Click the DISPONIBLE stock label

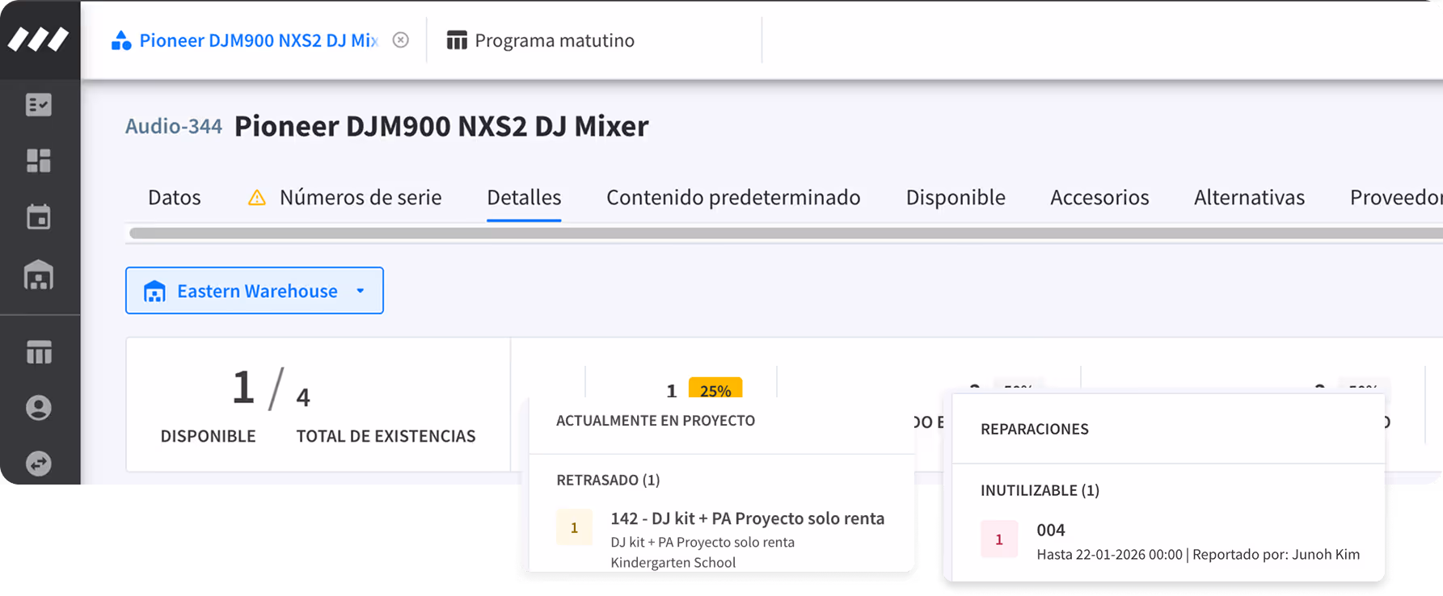(x=208, y=436)
